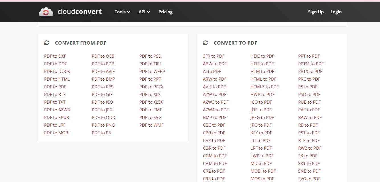This screenshot has height=182, width=380.
Task: Expand the Tools dropdown menu
Action: [x=122, y=12]
